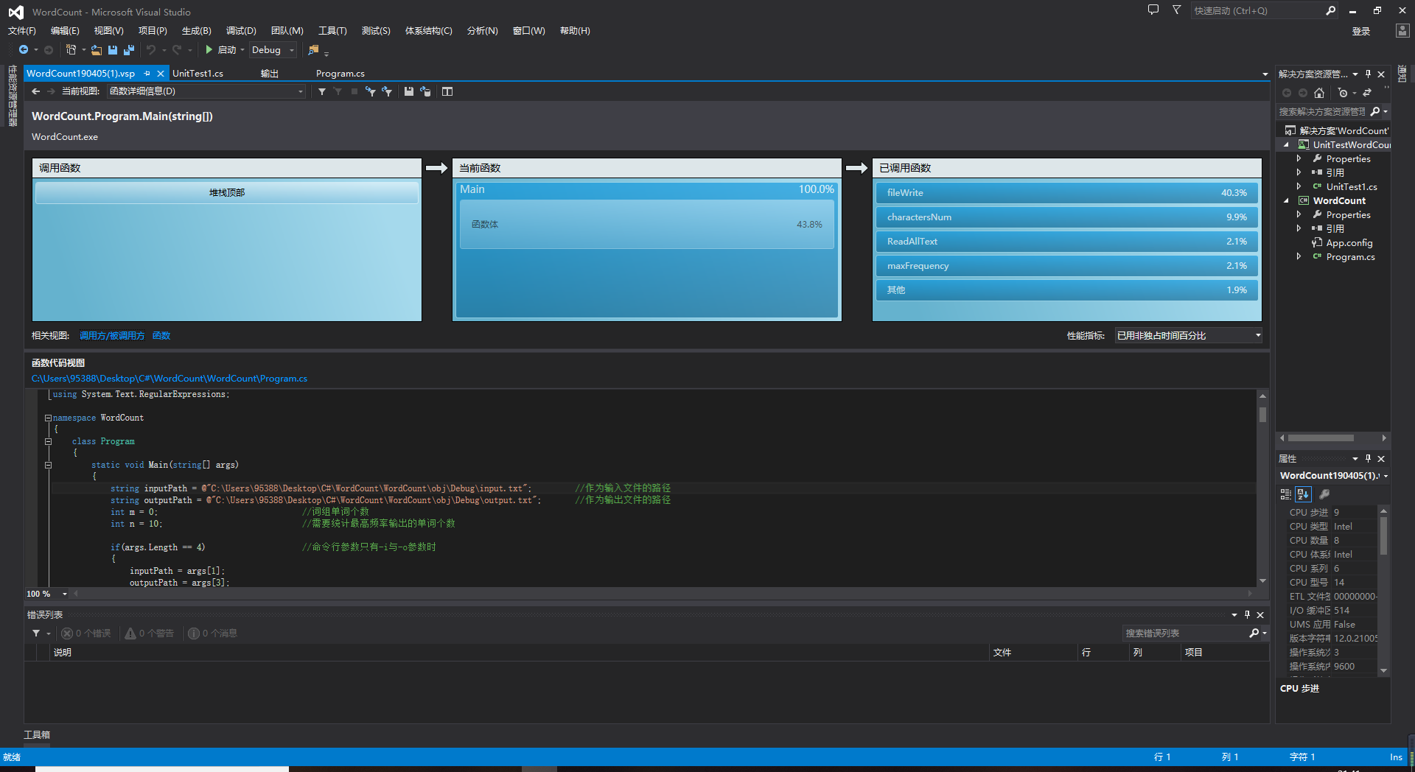
Task: Open the performance metric dropdown 已用非独占时间百分比
Action: [1189, 335]
